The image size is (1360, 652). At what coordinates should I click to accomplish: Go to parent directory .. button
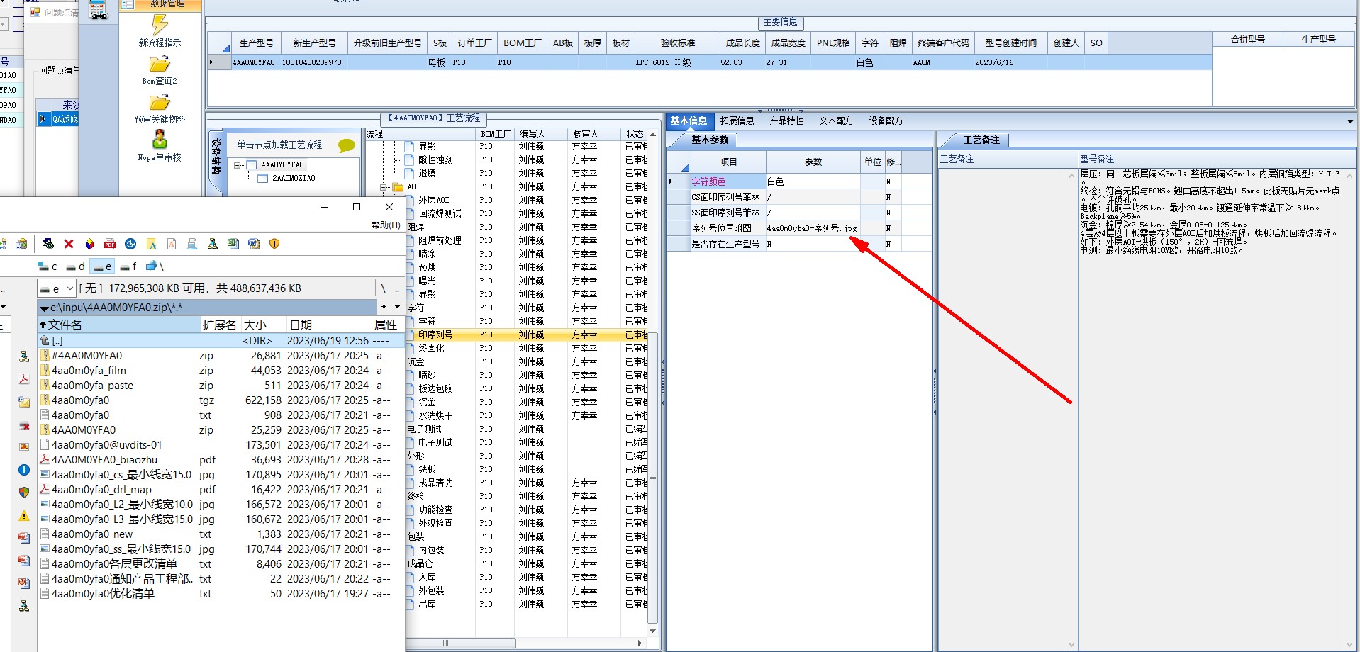[x=397, y=288]
